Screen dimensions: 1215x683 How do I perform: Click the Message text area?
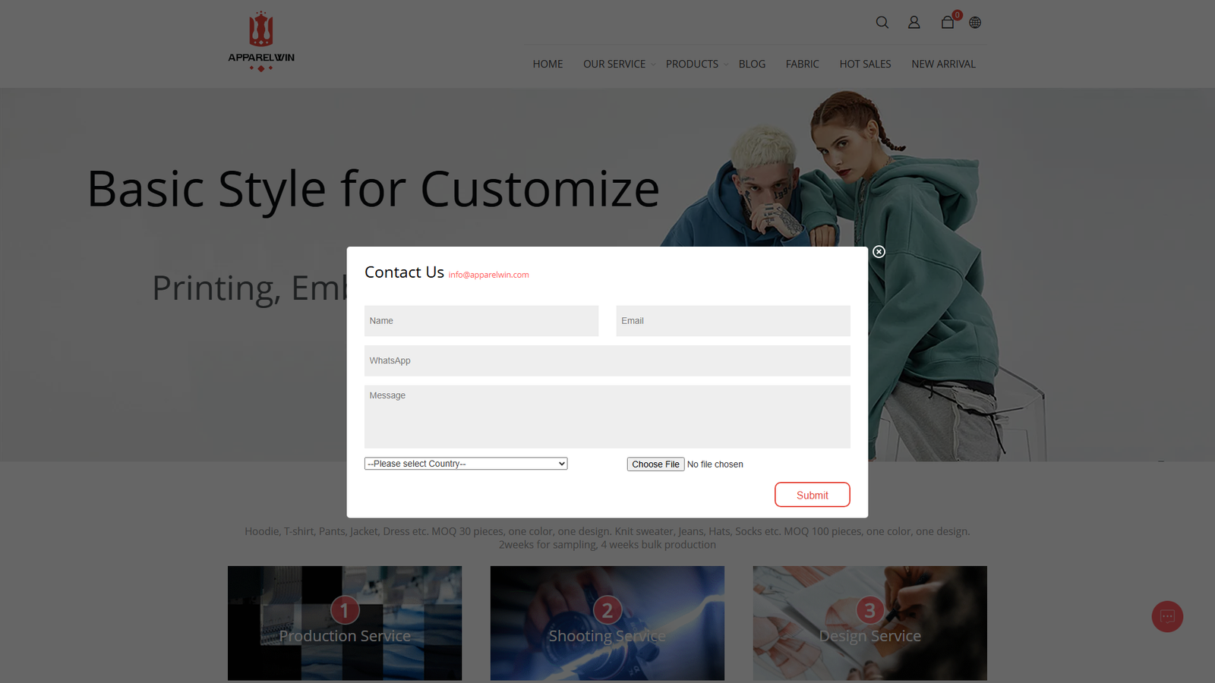coord(607,417)
